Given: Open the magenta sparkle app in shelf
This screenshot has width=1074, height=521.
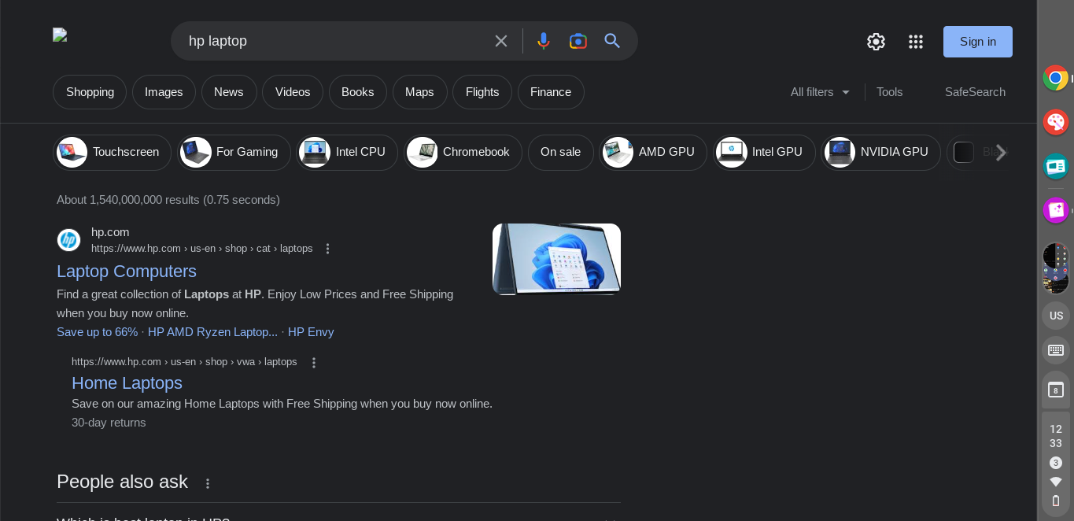Looking at the screenshot, I should coord(1056,210).
